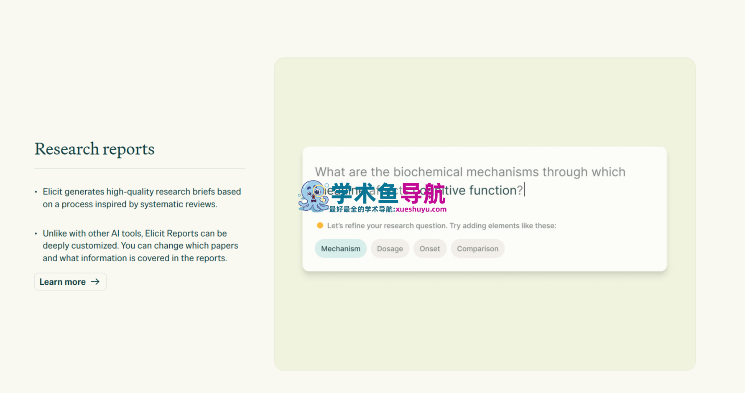The height and width of the screenshot is (393, 745).
Task: Click the paragraph about Elicit Reports customization
Action: [140, 245]
